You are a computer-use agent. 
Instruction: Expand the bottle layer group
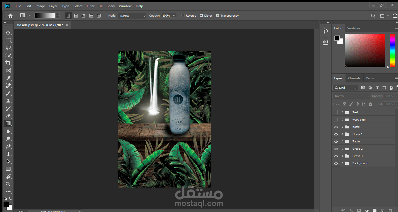point(342,127)
